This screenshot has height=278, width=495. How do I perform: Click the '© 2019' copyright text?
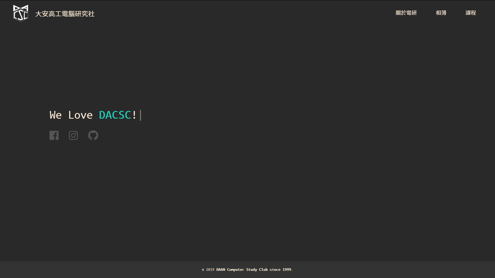click(208, 270)
